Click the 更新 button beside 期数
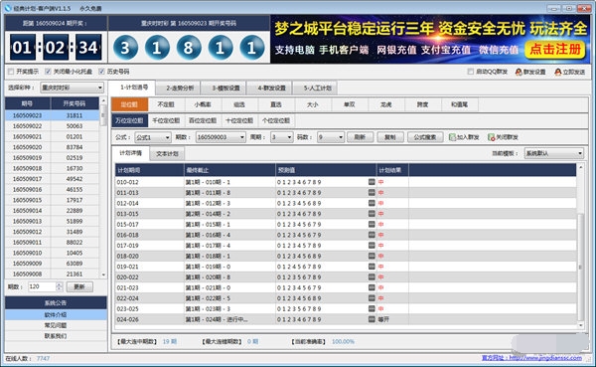This screenshot has height=367, width=596. (79, 286)
